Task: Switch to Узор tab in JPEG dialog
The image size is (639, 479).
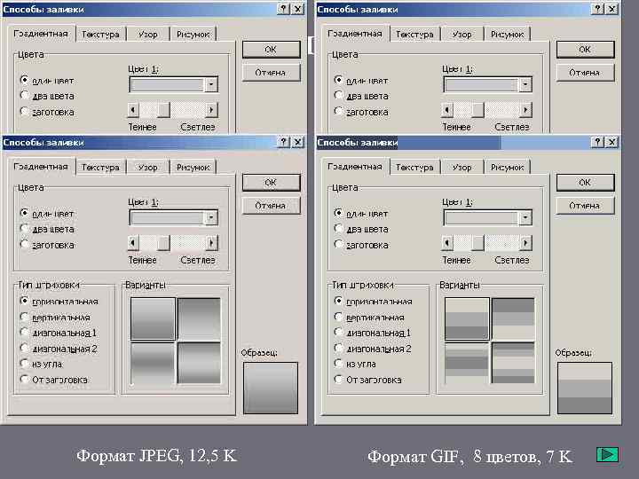Action: [147, 168]
